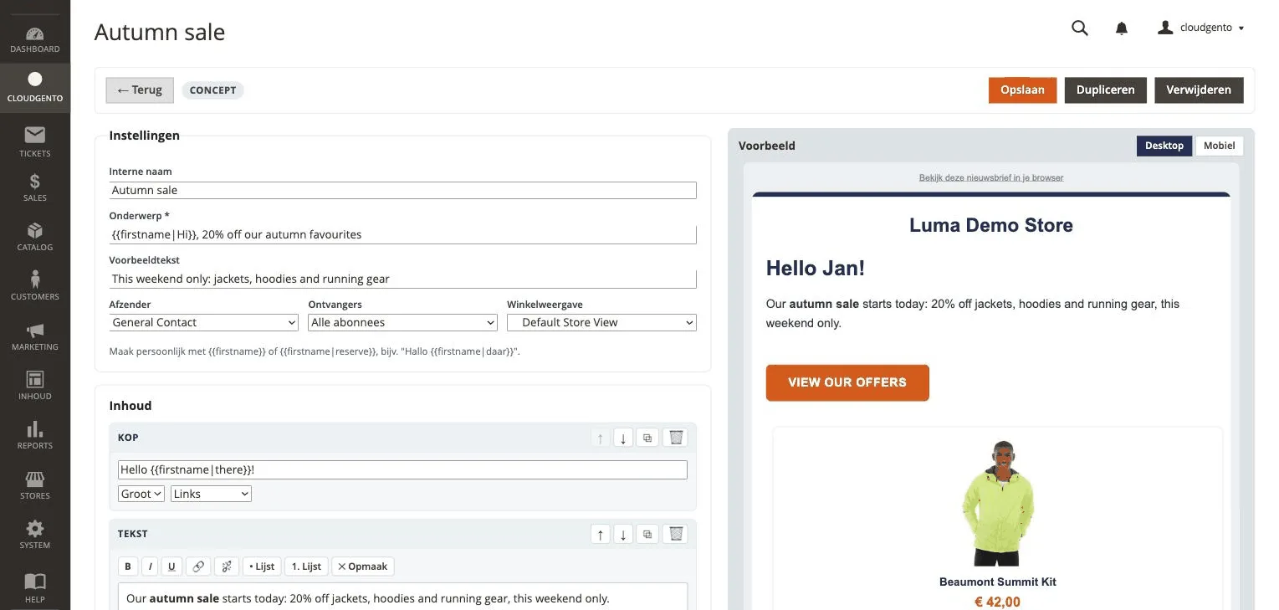Delete the TEKST block with trash icon
This screenshot has height=610, width=1279.
pos(677,534)
